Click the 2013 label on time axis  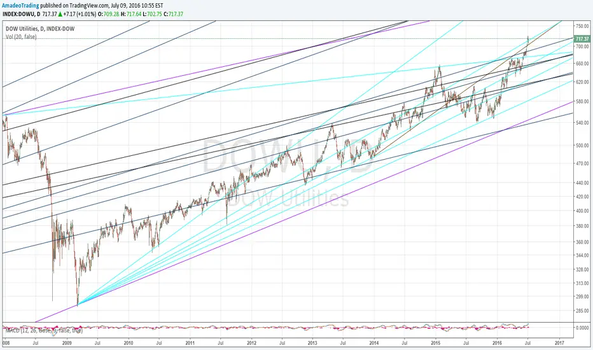(x=312, y=343)
